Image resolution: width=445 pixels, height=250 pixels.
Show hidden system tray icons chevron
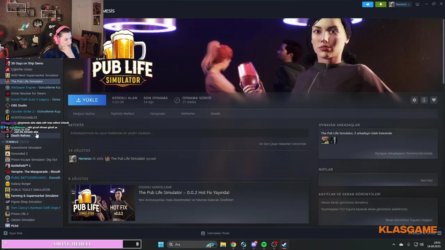pyautogui.click(x=394, y=244)
